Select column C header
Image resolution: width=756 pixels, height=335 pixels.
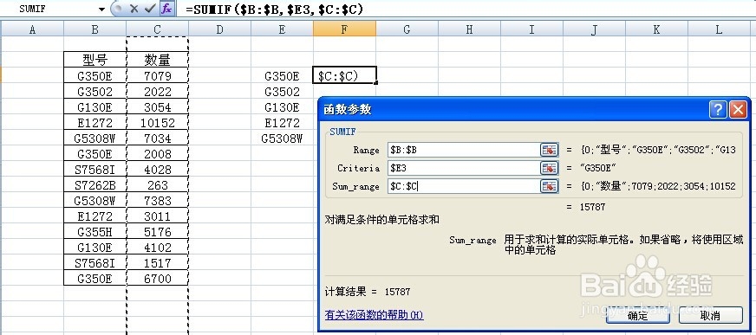click(157, 29)
